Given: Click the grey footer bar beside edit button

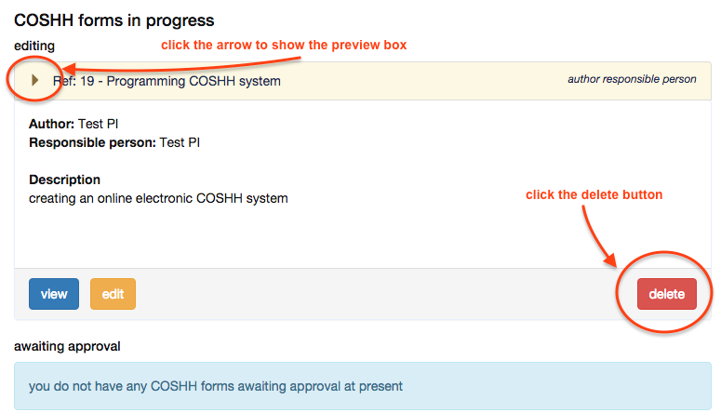Looking at the screenshot, I should coord(372,294).
